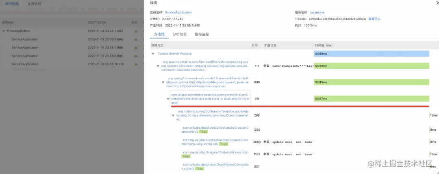This screenshot has height=174, width=439.
Task: Click the Tags badge on DruidPooledConnection.close
Action: tap(199, 168)
